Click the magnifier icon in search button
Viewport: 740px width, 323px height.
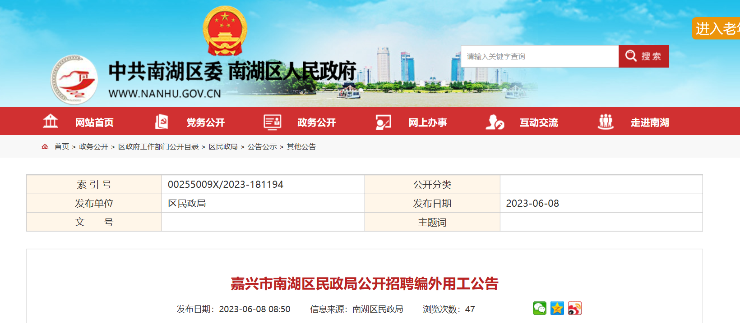point(631,56)
